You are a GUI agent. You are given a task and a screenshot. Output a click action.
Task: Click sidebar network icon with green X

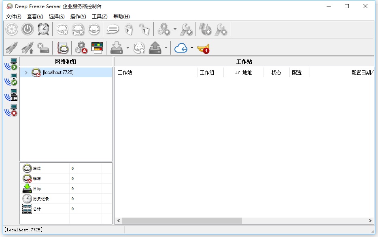[x=11, y=80]
